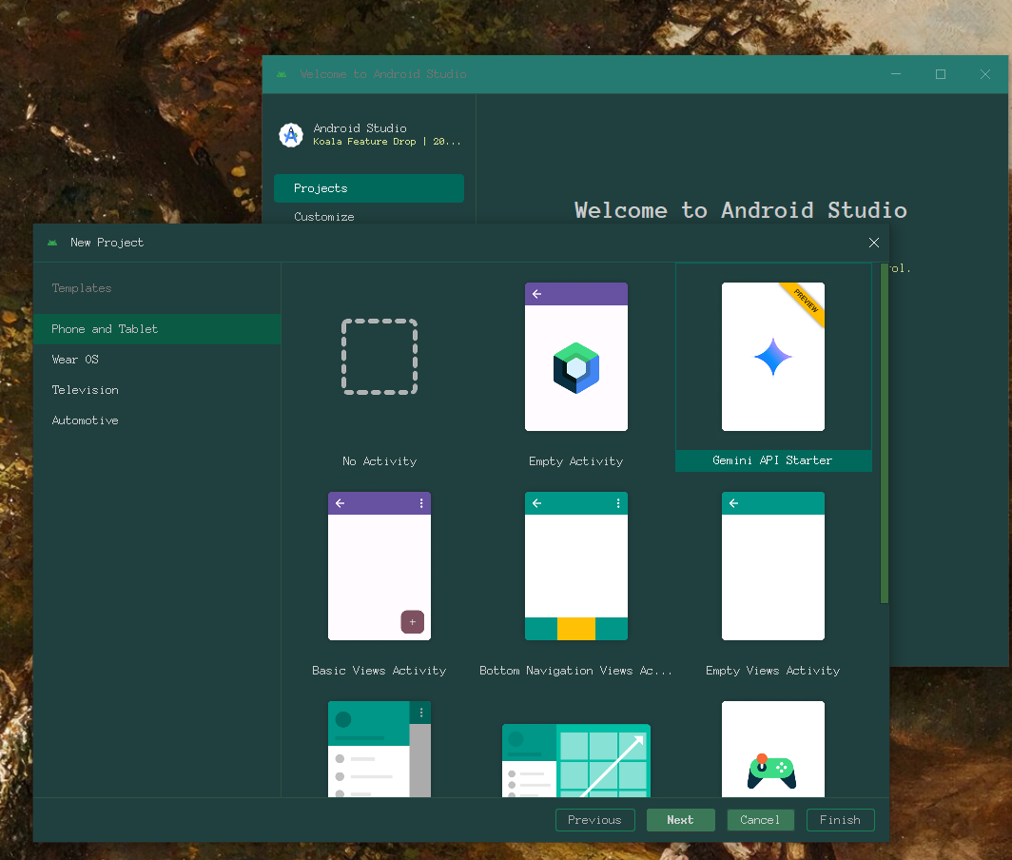The width and height of the screenshot is (1012, 860).
Task: Minimize the Welcome to Android Studio window
Action: click(896, 74)
